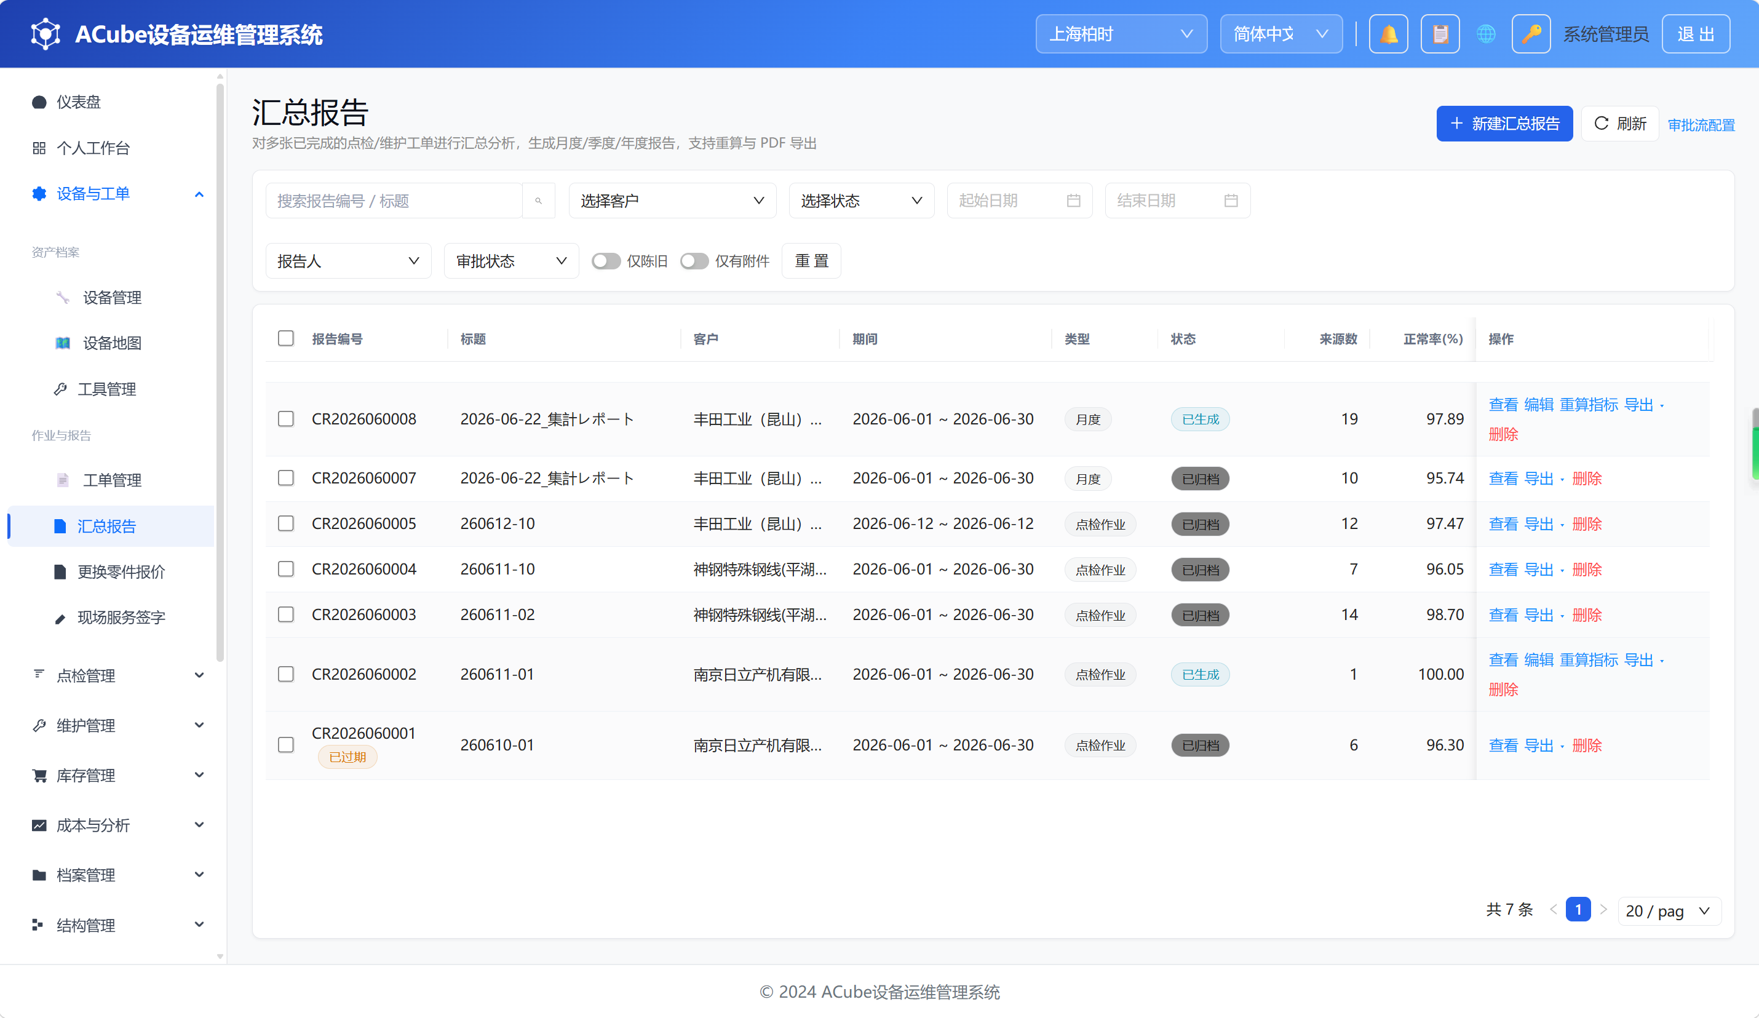
Task: Click the 重置 button
Action: (811, 261)
